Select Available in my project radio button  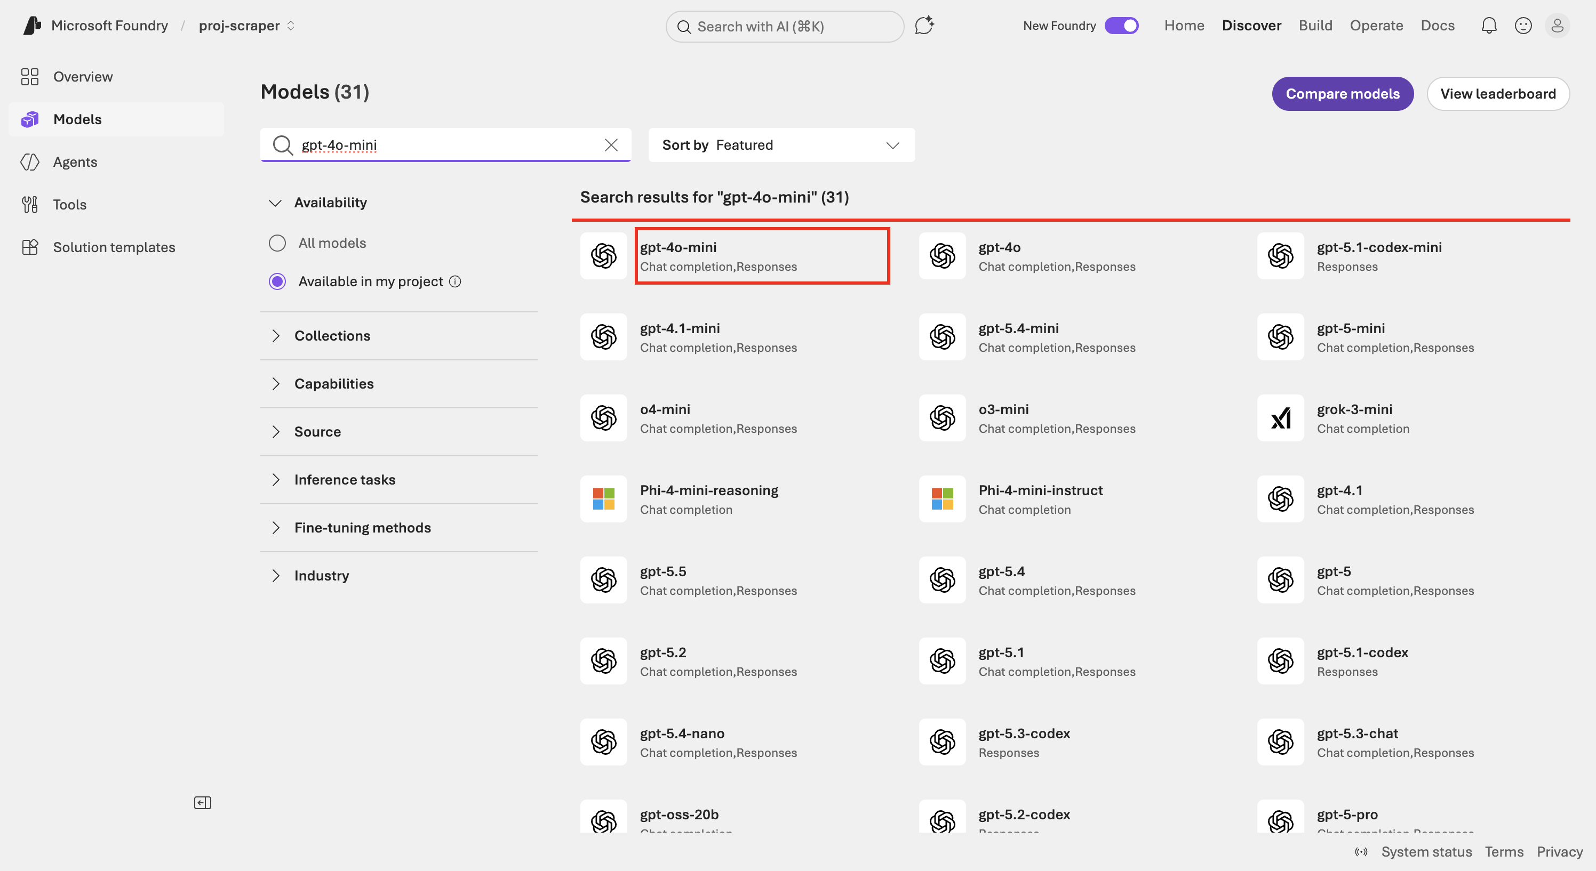point(277,281)
